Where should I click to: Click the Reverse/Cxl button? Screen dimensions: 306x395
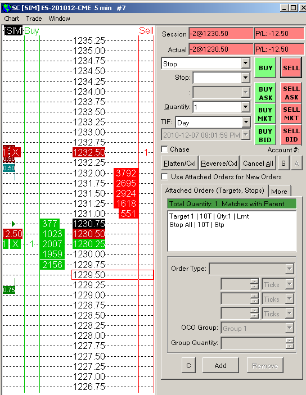(x=219, y=164)
